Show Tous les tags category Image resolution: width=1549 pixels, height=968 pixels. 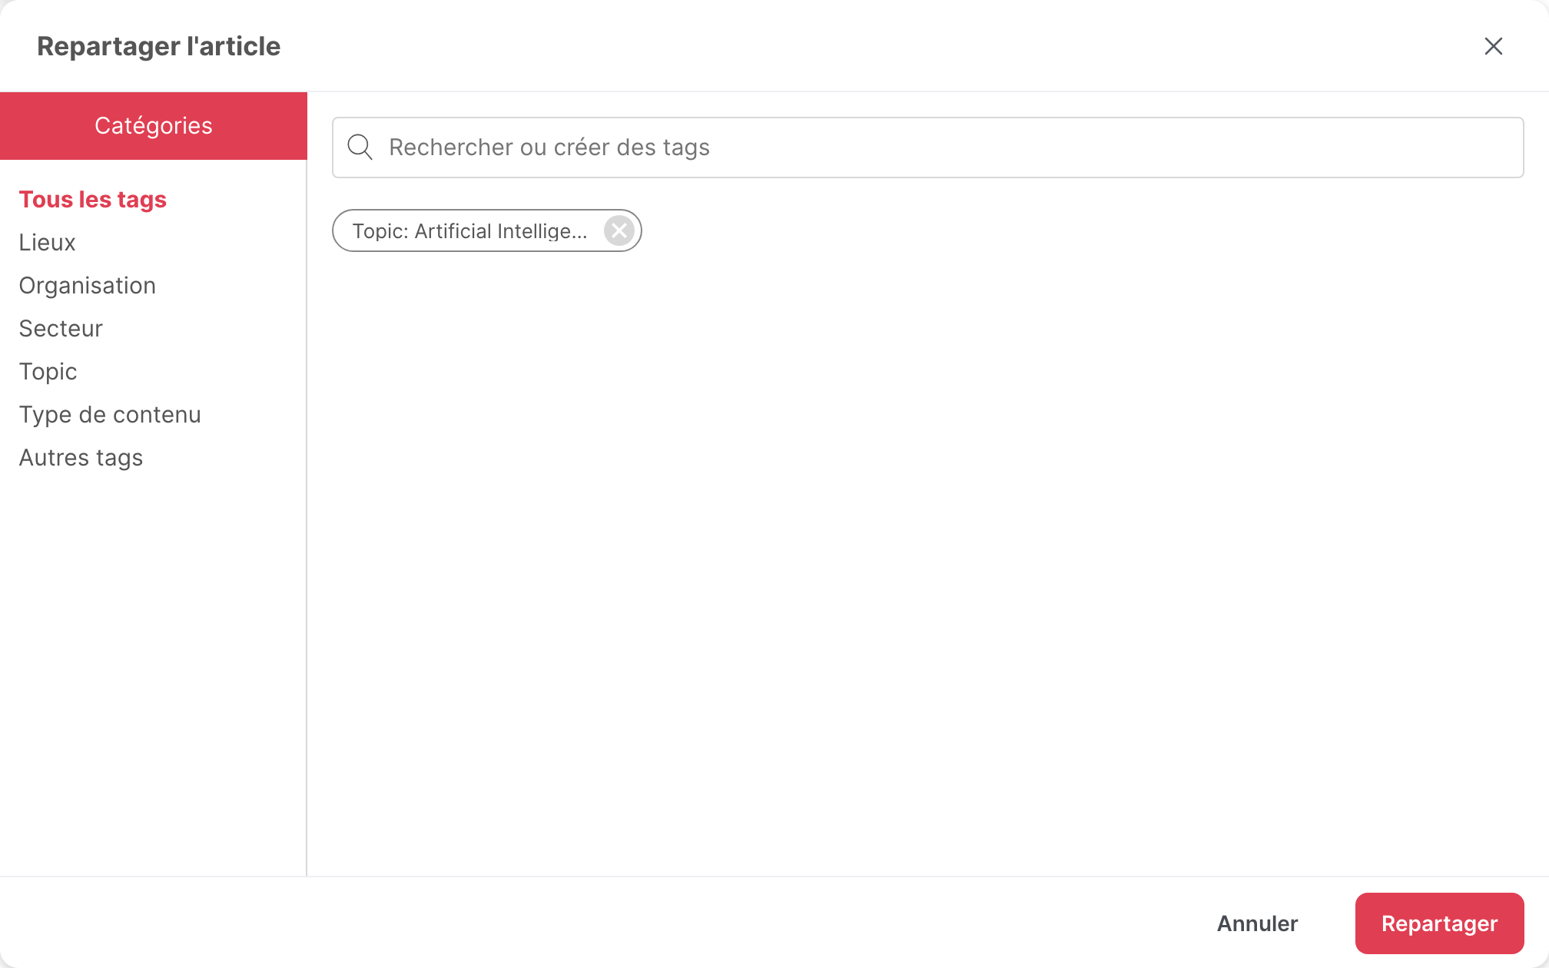(93, 199)
